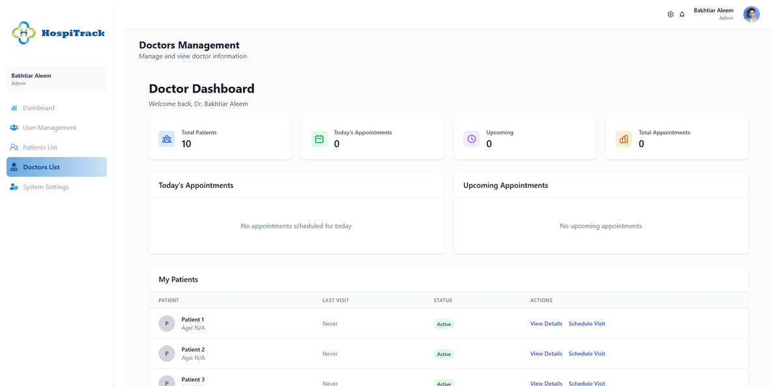This screenshot has height=386, width=782.
Task: Go to Dashboard in sidebar
Action: (x=38, y=108)
